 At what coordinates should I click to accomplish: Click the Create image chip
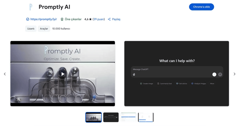pyautogui.click(x=147, y=84)
